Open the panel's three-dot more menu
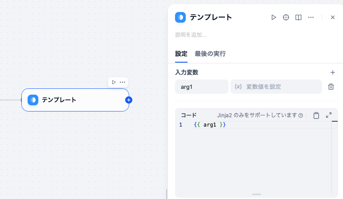Image resolution: width=343 pixels, height=199 pixels. pyautogui.click(x=311, y=17)
